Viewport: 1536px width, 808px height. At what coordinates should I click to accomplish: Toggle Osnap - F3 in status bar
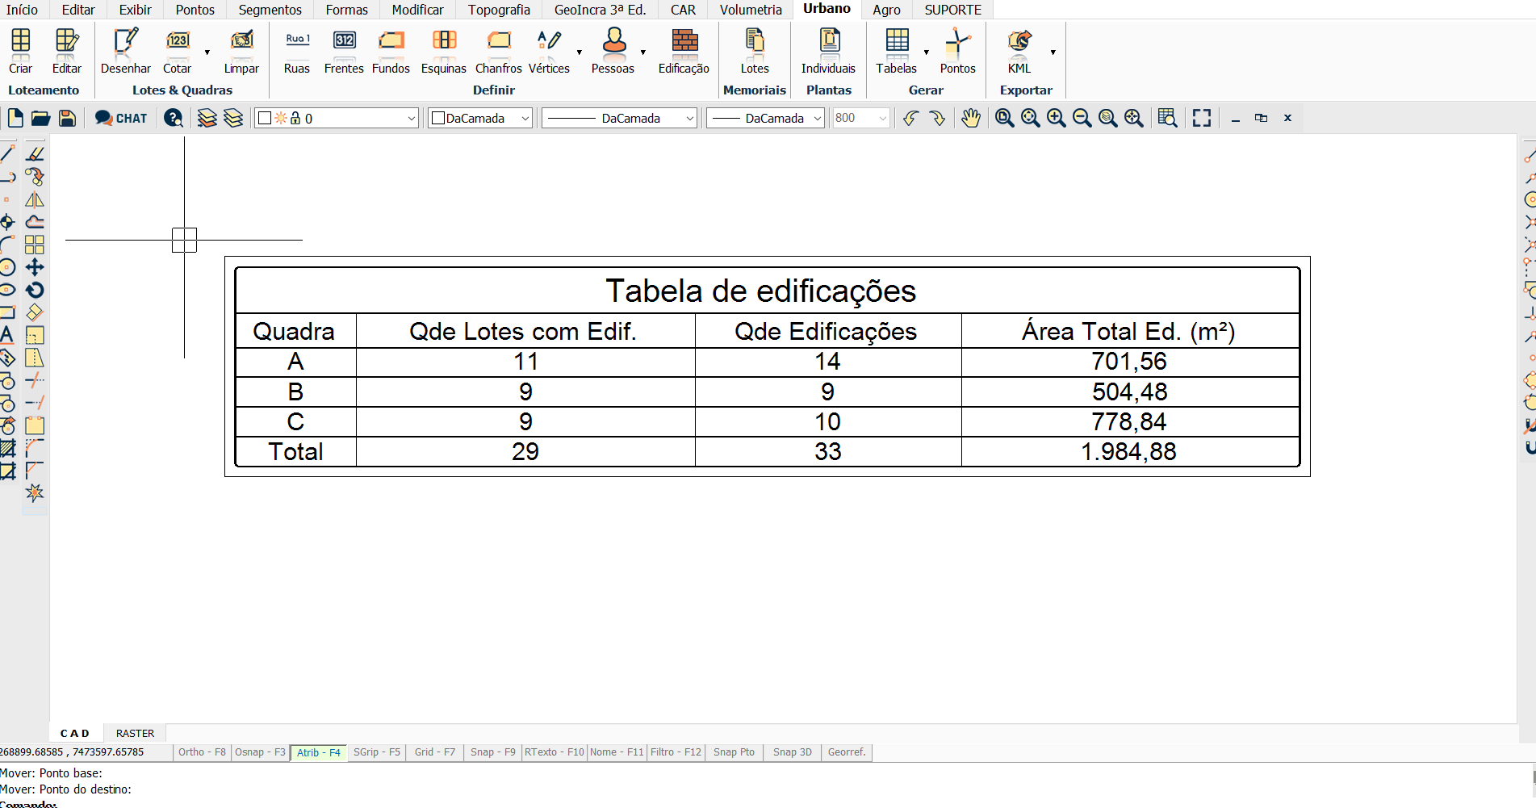(x=260, y=752)
